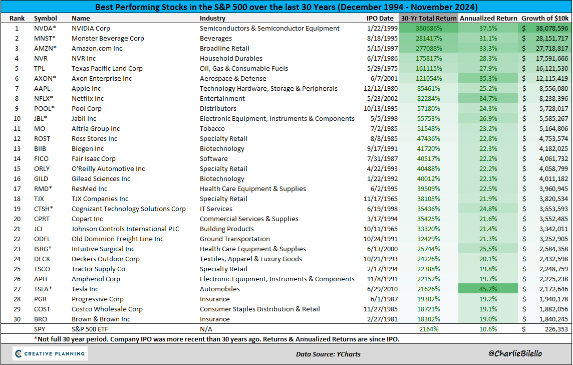Click the Apple Inc name cell

pyautogui.click(x=86, y=89)
